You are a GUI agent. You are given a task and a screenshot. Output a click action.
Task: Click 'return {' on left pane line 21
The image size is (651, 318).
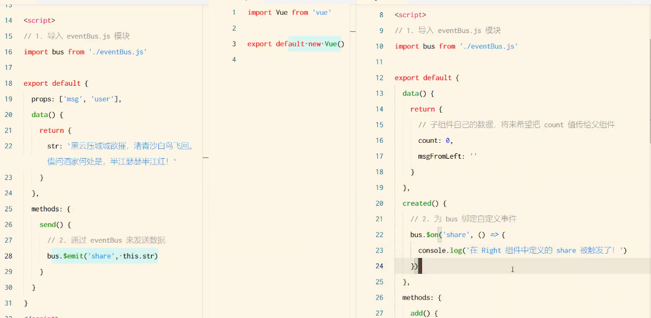click(56, 131)
